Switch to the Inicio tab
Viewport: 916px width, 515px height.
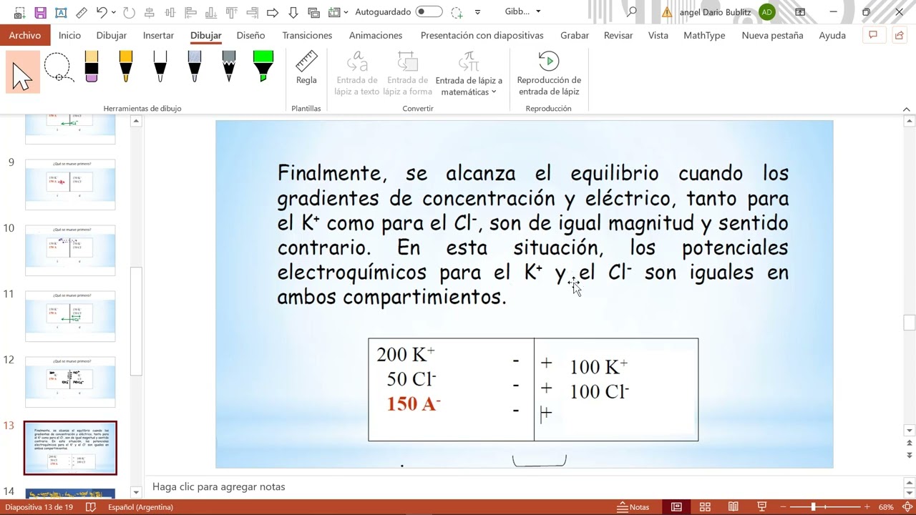[x=69, y=35]
